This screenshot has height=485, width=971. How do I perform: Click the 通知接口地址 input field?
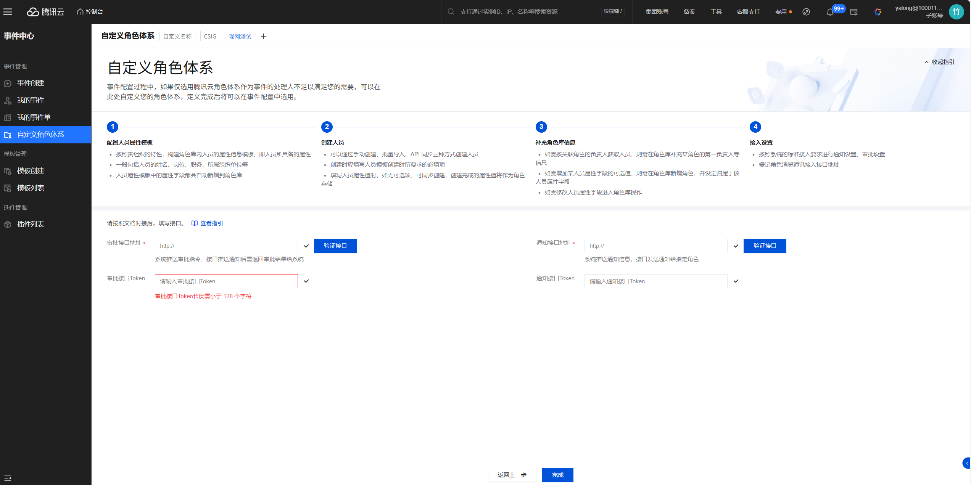tap(655, 246)
